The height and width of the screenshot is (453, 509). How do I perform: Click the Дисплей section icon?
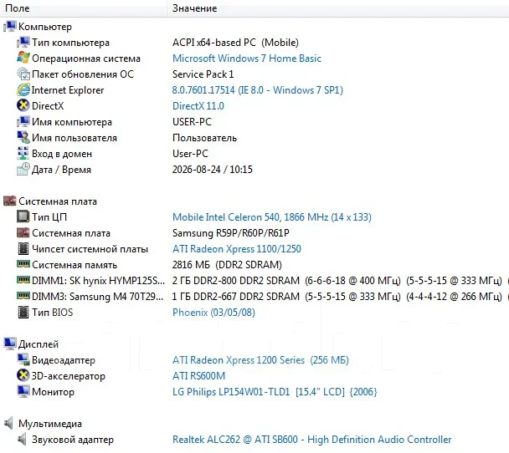tap(10, 344)
